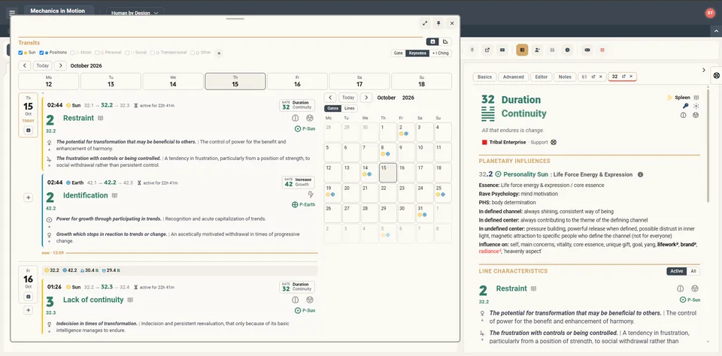Screen dimensions: 722x356
Task: Click calendar icon under Fr 16 card
Action: (28, 297)
